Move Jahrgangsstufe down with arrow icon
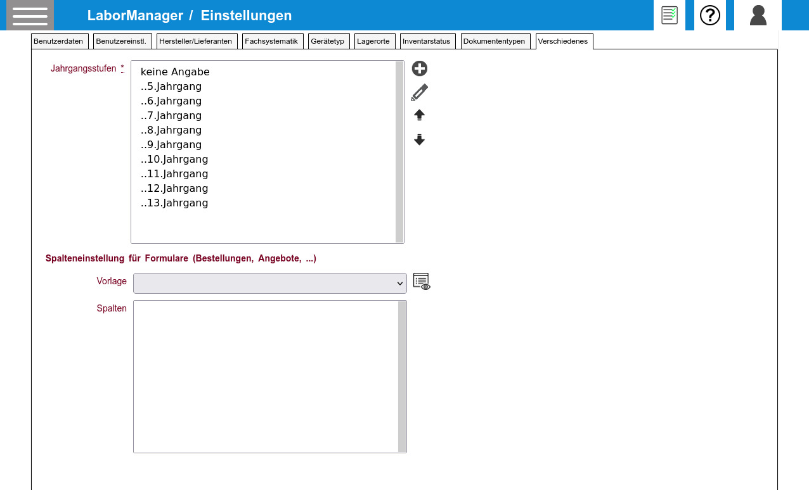 click(419, 139)
